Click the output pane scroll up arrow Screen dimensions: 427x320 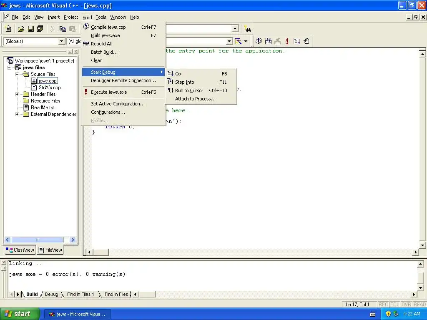(x=420, y=264)
